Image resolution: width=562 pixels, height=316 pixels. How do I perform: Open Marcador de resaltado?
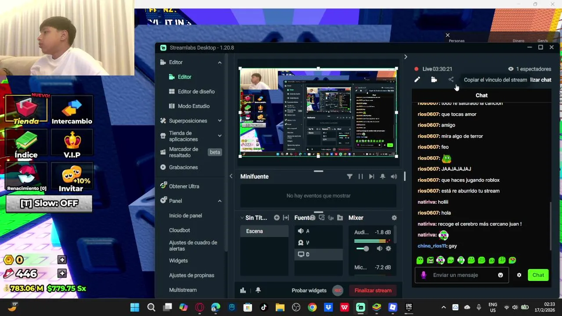[184, 152]
